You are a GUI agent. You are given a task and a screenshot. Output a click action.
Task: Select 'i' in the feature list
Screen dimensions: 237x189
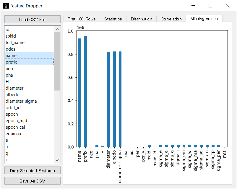[x=30, y=160]
